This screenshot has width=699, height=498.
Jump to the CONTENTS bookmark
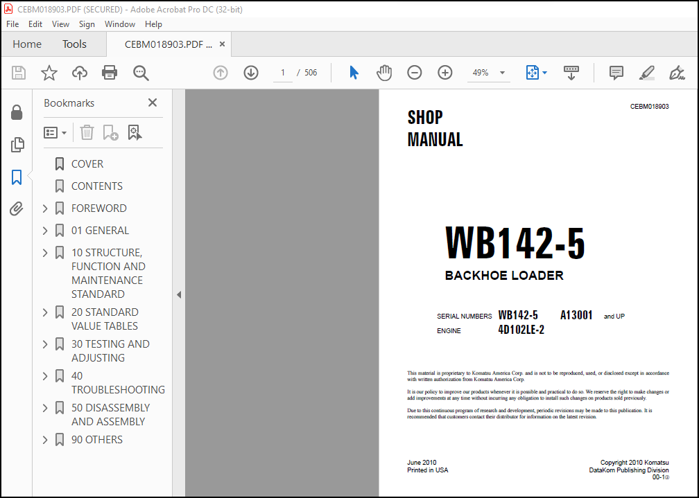97,186
